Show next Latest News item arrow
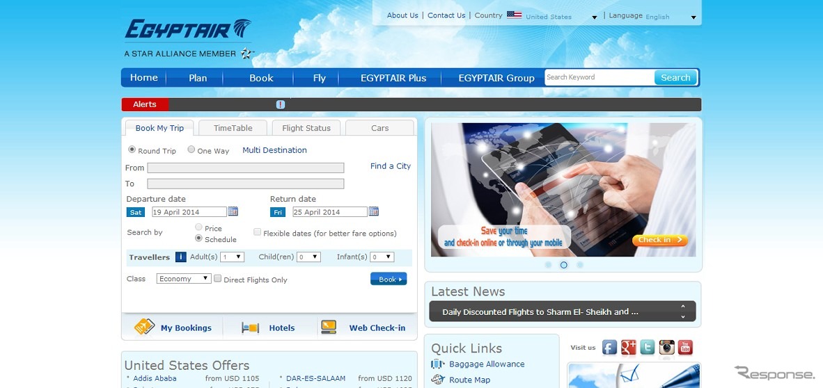This screenshot has width=823, height=388. (683, 316)
